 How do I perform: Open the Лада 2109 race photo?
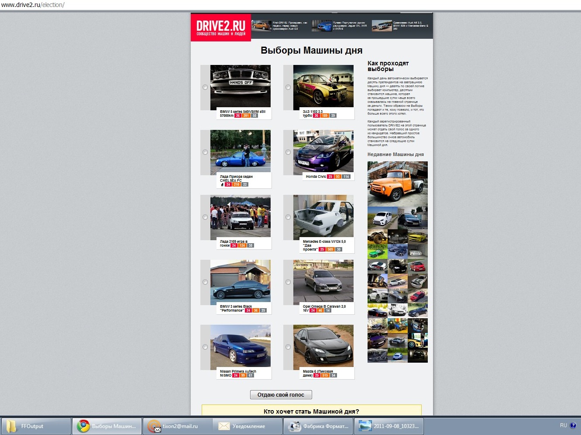tap(241, 216)
